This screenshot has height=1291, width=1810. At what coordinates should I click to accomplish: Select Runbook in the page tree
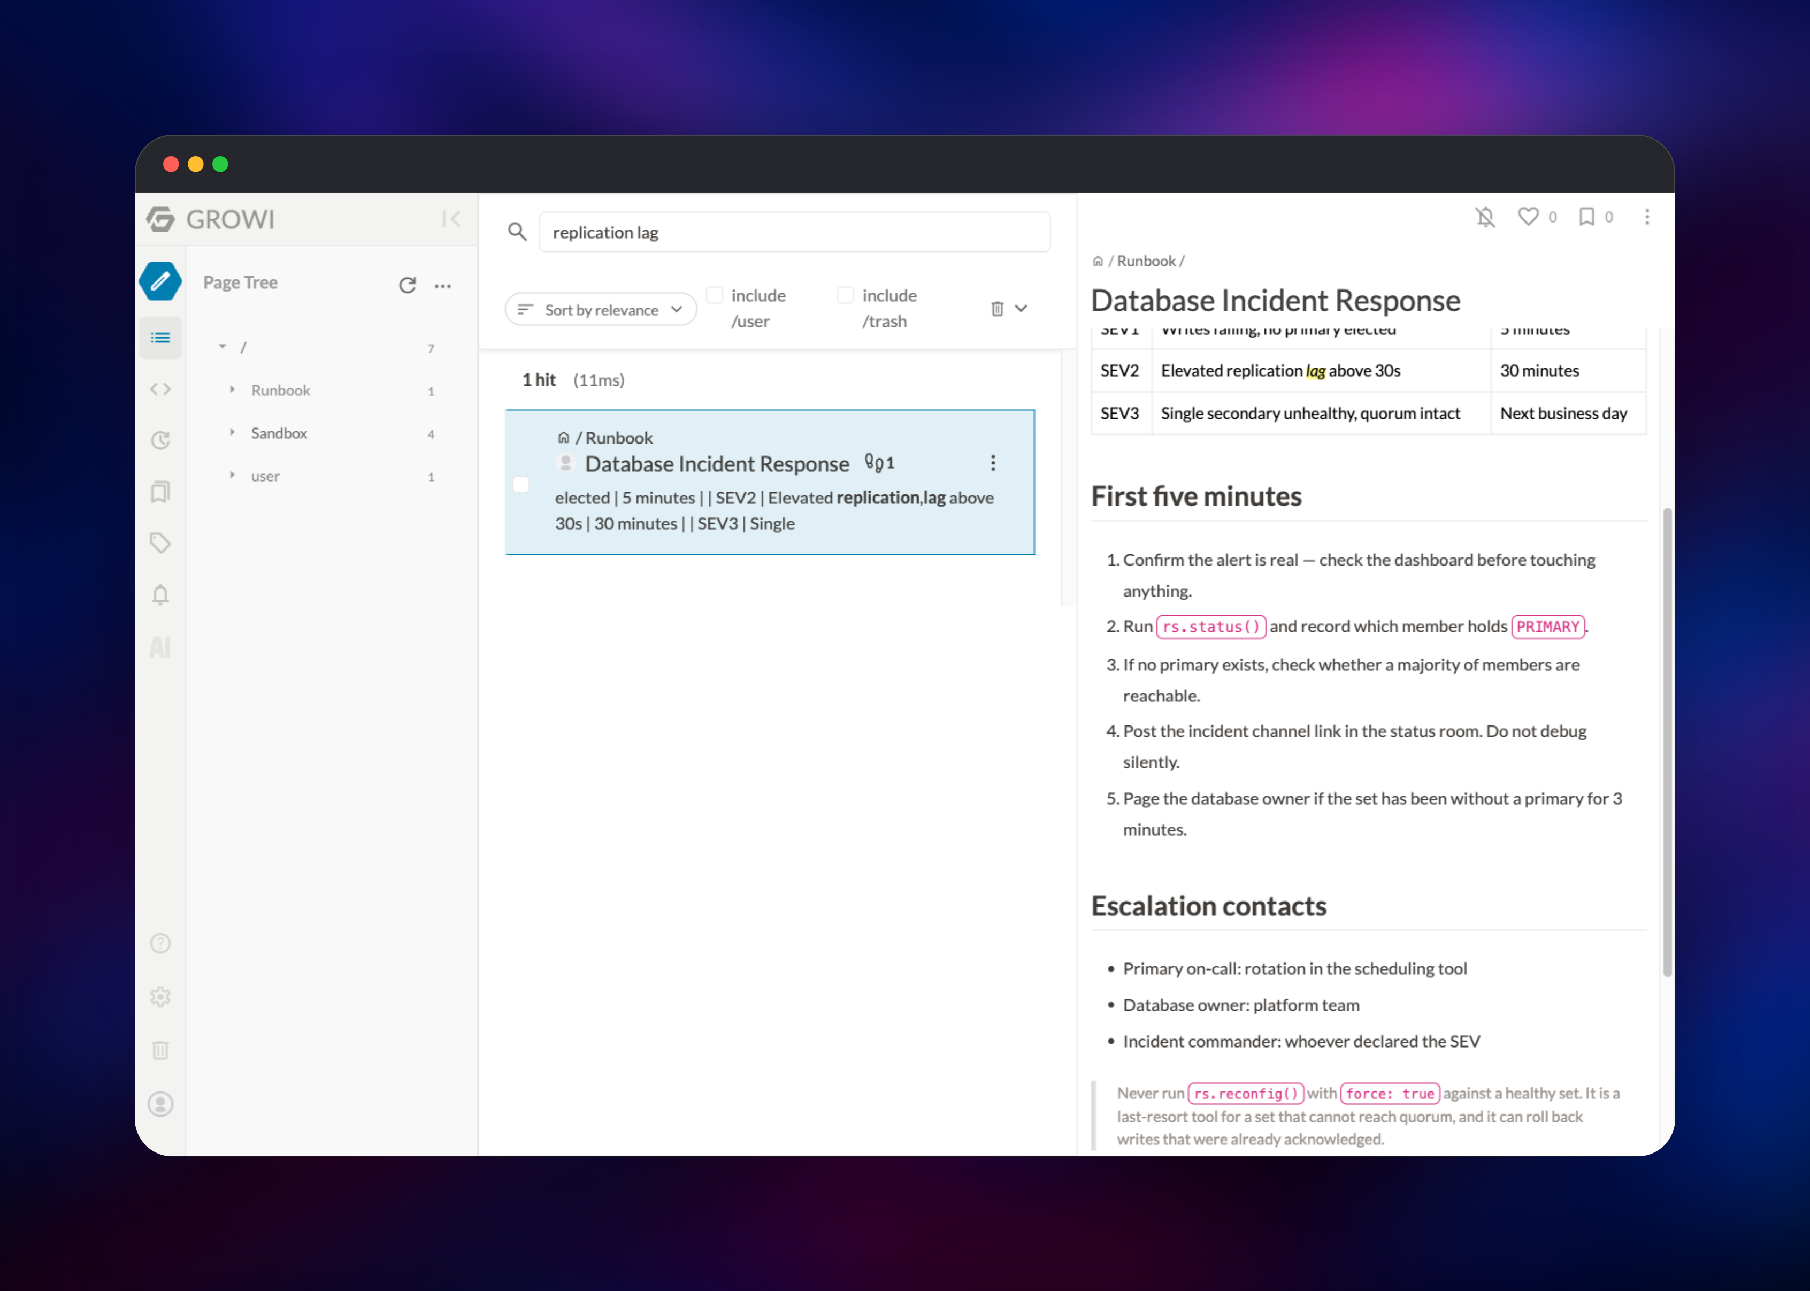click(x=280, y=391)
